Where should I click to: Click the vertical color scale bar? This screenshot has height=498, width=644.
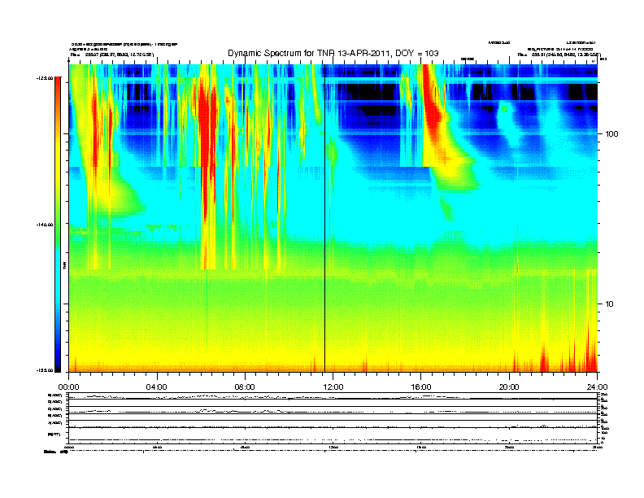(x=58, y=225)
